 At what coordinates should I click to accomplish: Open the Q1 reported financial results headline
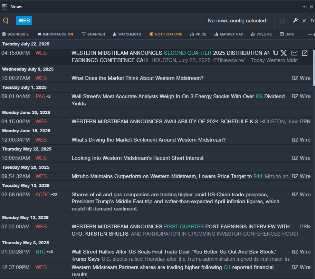point(172,271)
